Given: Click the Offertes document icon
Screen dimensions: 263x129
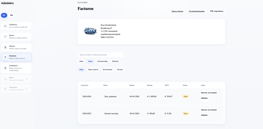Looking at the screenshot, I should (5, 47).
